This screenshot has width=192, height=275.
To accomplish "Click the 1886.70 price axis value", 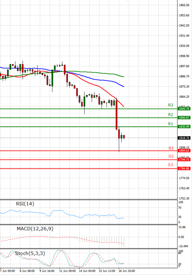I will click(x=184, y=76).
